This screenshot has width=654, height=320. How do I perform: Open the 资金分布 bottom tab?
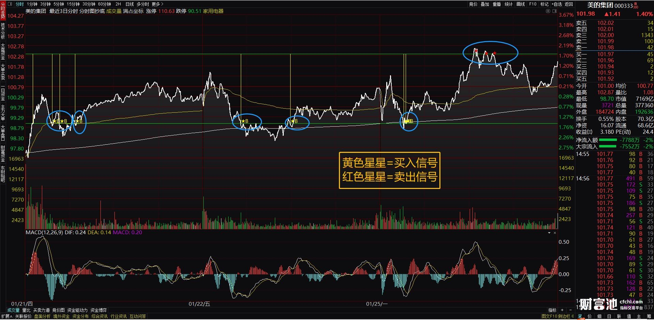(80, 316)
